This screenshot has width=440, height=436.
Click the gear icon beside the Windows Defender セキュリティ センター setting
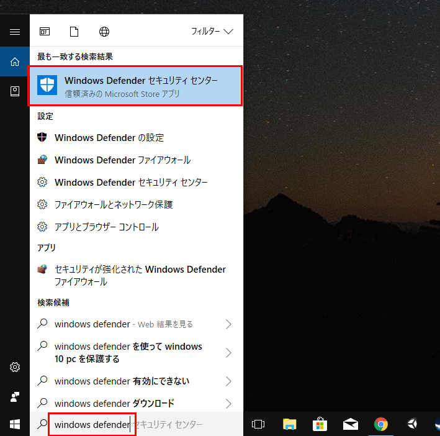(x=42, y=182)
